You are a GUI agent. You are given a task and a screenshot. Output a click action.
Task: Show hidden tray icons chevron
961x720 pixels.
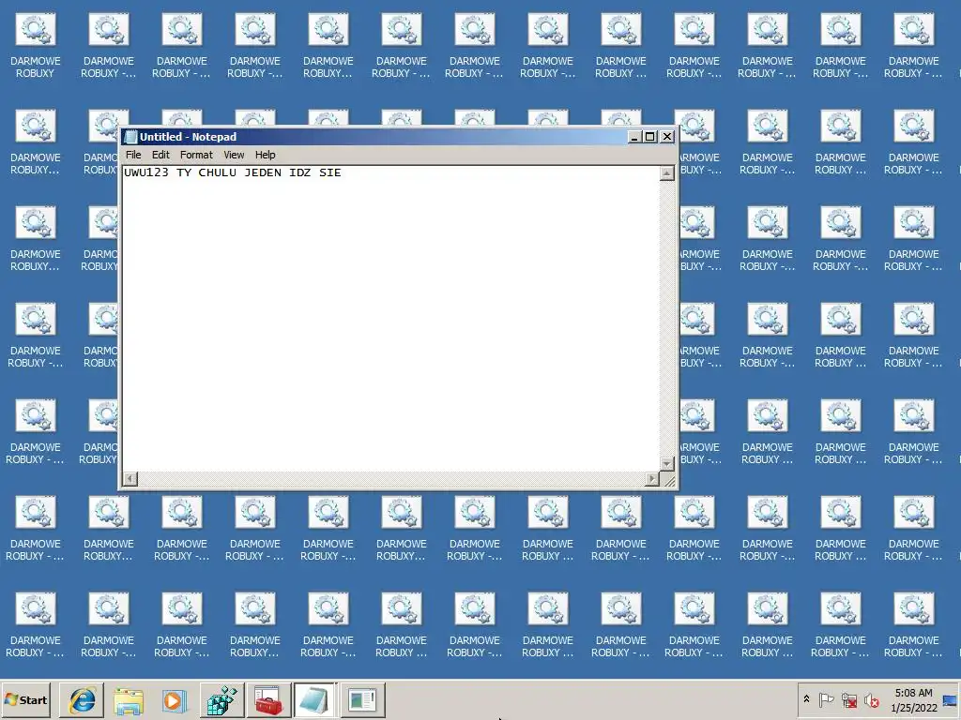coord(806,699)
